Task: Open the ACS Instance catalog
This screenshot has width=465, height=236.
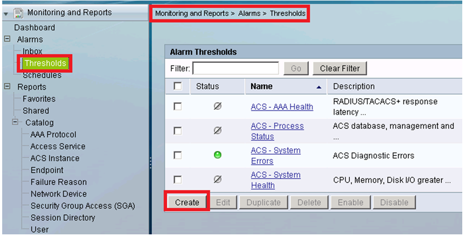Action: tap(55, 158)
